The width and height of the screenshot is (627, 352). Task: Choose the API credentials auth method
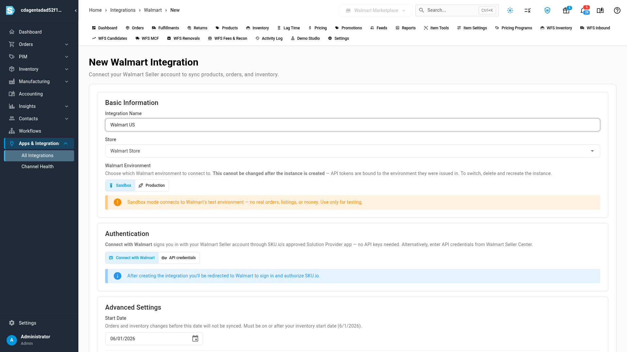(179, 258)
